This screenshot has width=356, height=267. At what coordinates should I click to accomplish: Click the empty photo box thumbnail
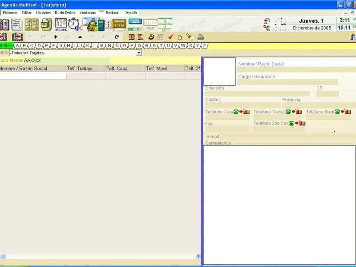pyautogui.click(x=219, y=72)
